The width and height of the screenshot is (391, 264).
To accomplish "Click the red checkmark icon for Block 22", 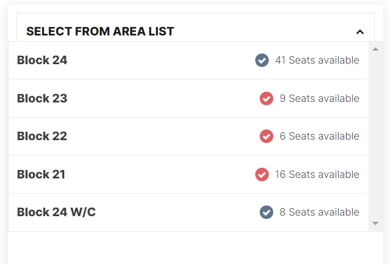I will tap(266, 136).
